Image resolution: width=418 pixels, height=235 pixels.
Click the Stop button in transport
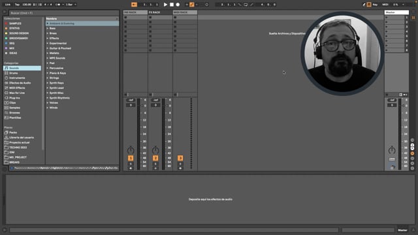coord(172,5)
